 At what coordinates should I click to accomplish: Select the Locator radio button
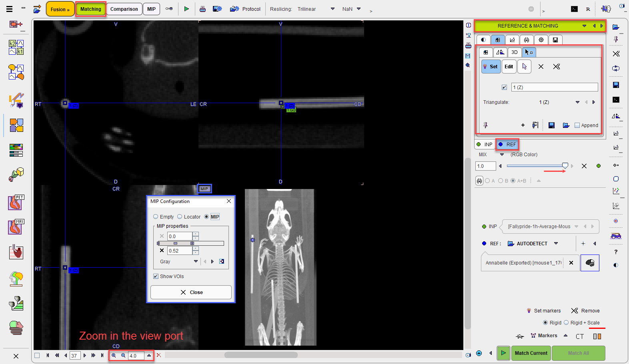pos(180,217)
